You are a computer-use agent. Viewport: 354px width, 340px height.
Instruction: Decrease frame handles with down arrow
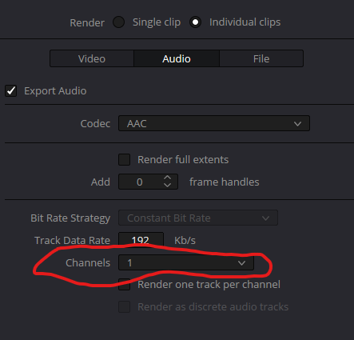167,186
